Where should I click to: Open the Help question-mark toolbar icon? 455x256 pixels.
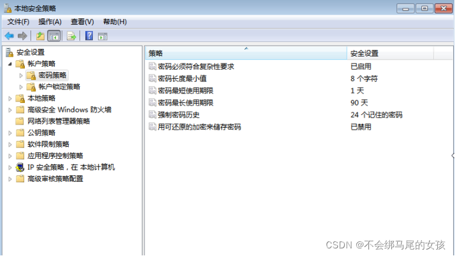click(x=89, y=36)
